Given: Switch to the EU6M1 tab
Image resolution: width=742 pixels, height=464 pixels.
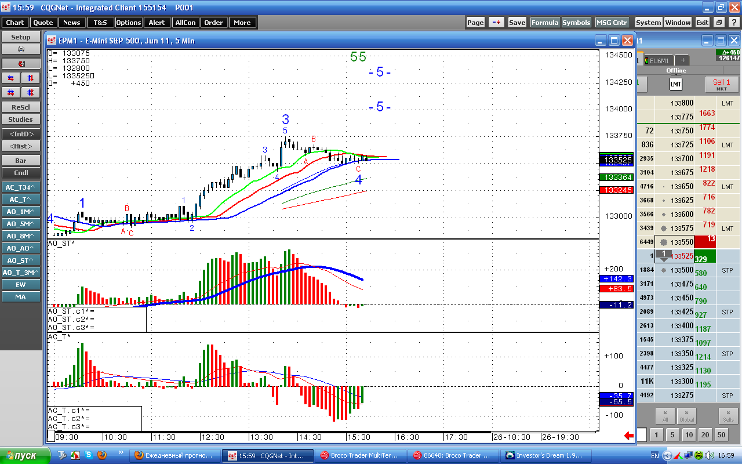Looking at the screenshot, I should (659, 60).
